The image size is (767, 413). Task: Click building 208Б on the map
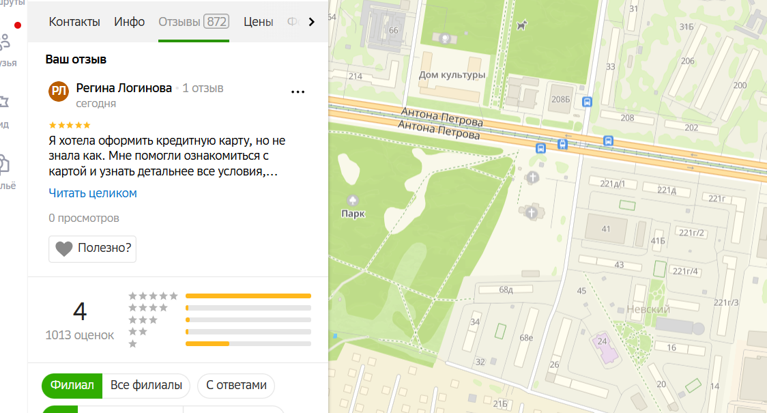tap(560, 100)
